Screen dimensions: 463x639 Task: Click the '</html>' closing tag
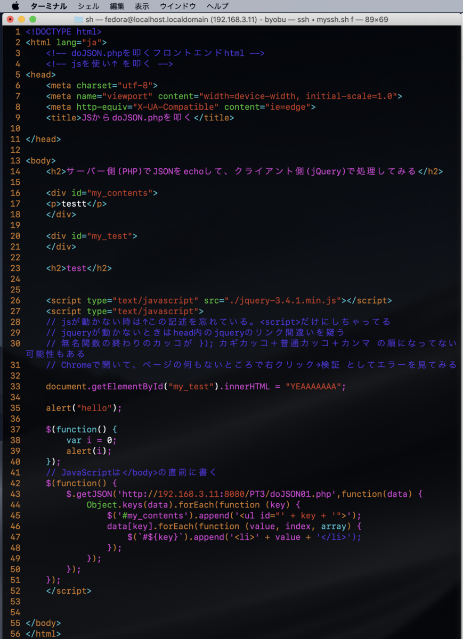pos(43,634)
